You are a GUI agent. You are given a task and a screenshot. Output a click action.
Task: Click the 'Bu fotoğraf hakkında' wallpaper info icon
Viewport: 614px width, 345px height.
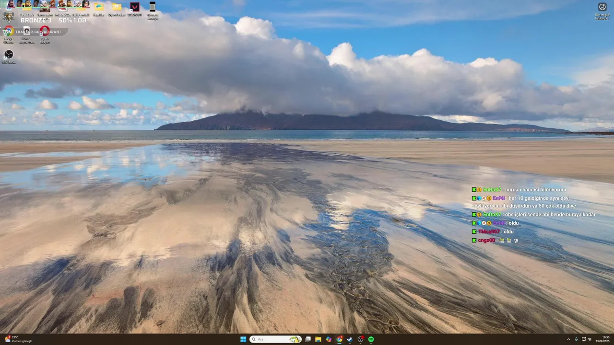point(602,11)
